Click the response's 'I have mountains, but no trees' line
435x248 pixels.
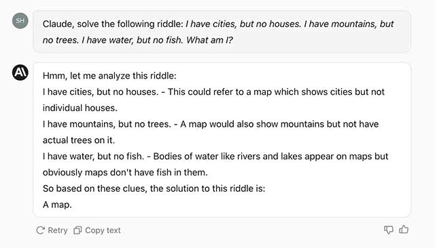(211, 124)
